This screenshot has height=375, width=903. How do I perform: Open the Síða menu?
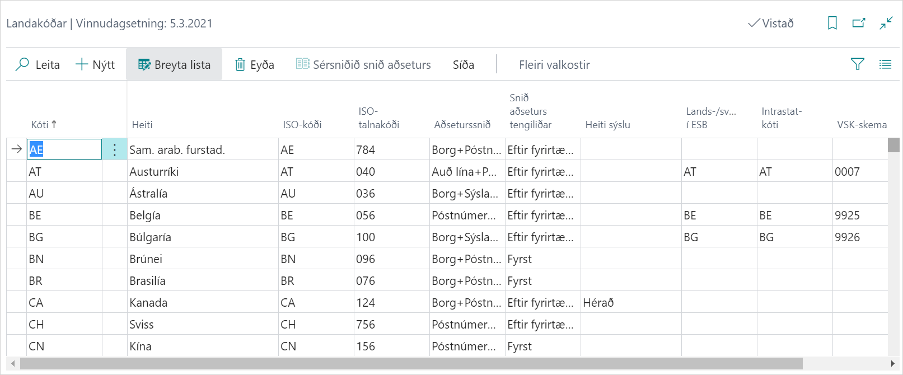tap(463, 65)
